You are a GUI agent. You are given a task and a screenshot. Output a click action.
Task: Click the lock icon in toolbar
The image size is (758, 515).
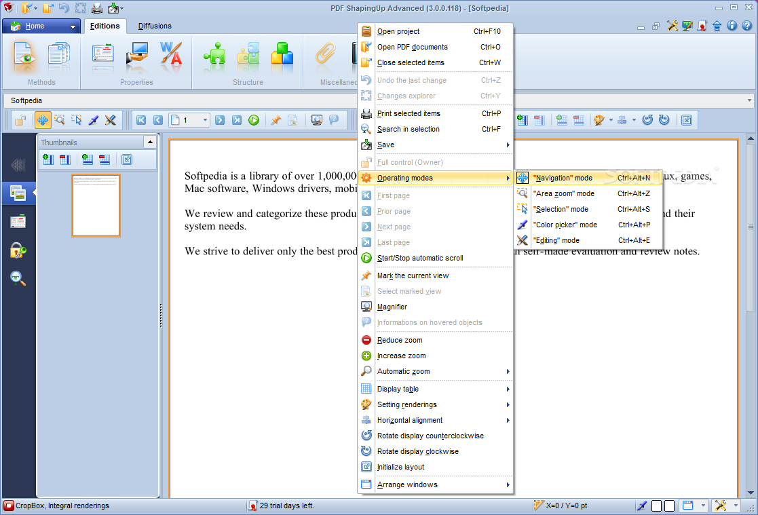point(20,120)
